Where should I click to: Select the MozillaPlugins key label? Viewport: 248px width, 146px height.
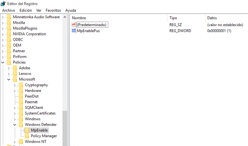[25, 29]
